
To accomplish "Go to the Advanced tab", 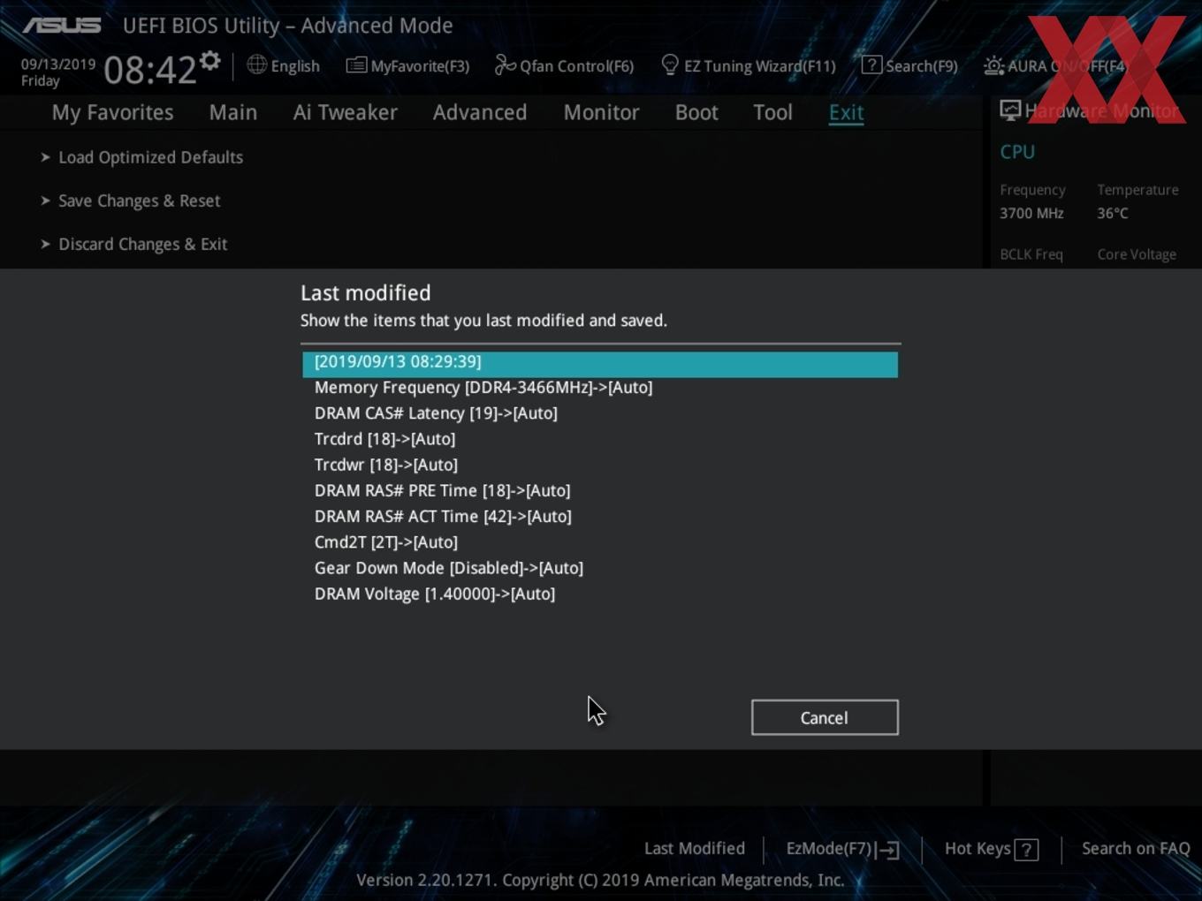I will 480,112.
